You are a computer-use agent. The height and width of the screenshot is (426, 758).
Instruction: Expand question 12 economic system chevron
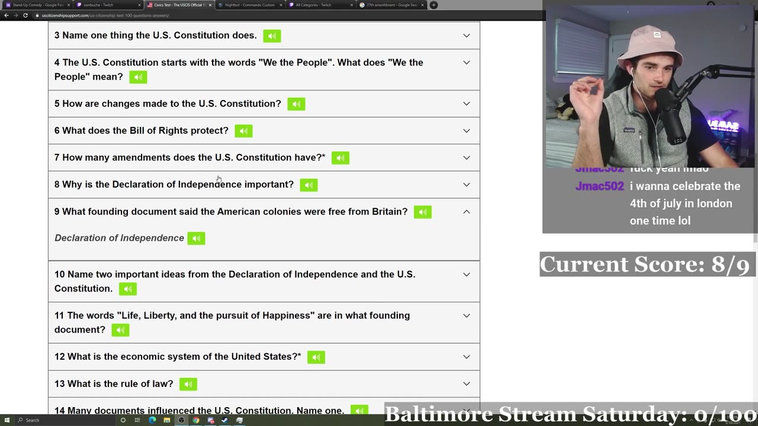point(467,357)
